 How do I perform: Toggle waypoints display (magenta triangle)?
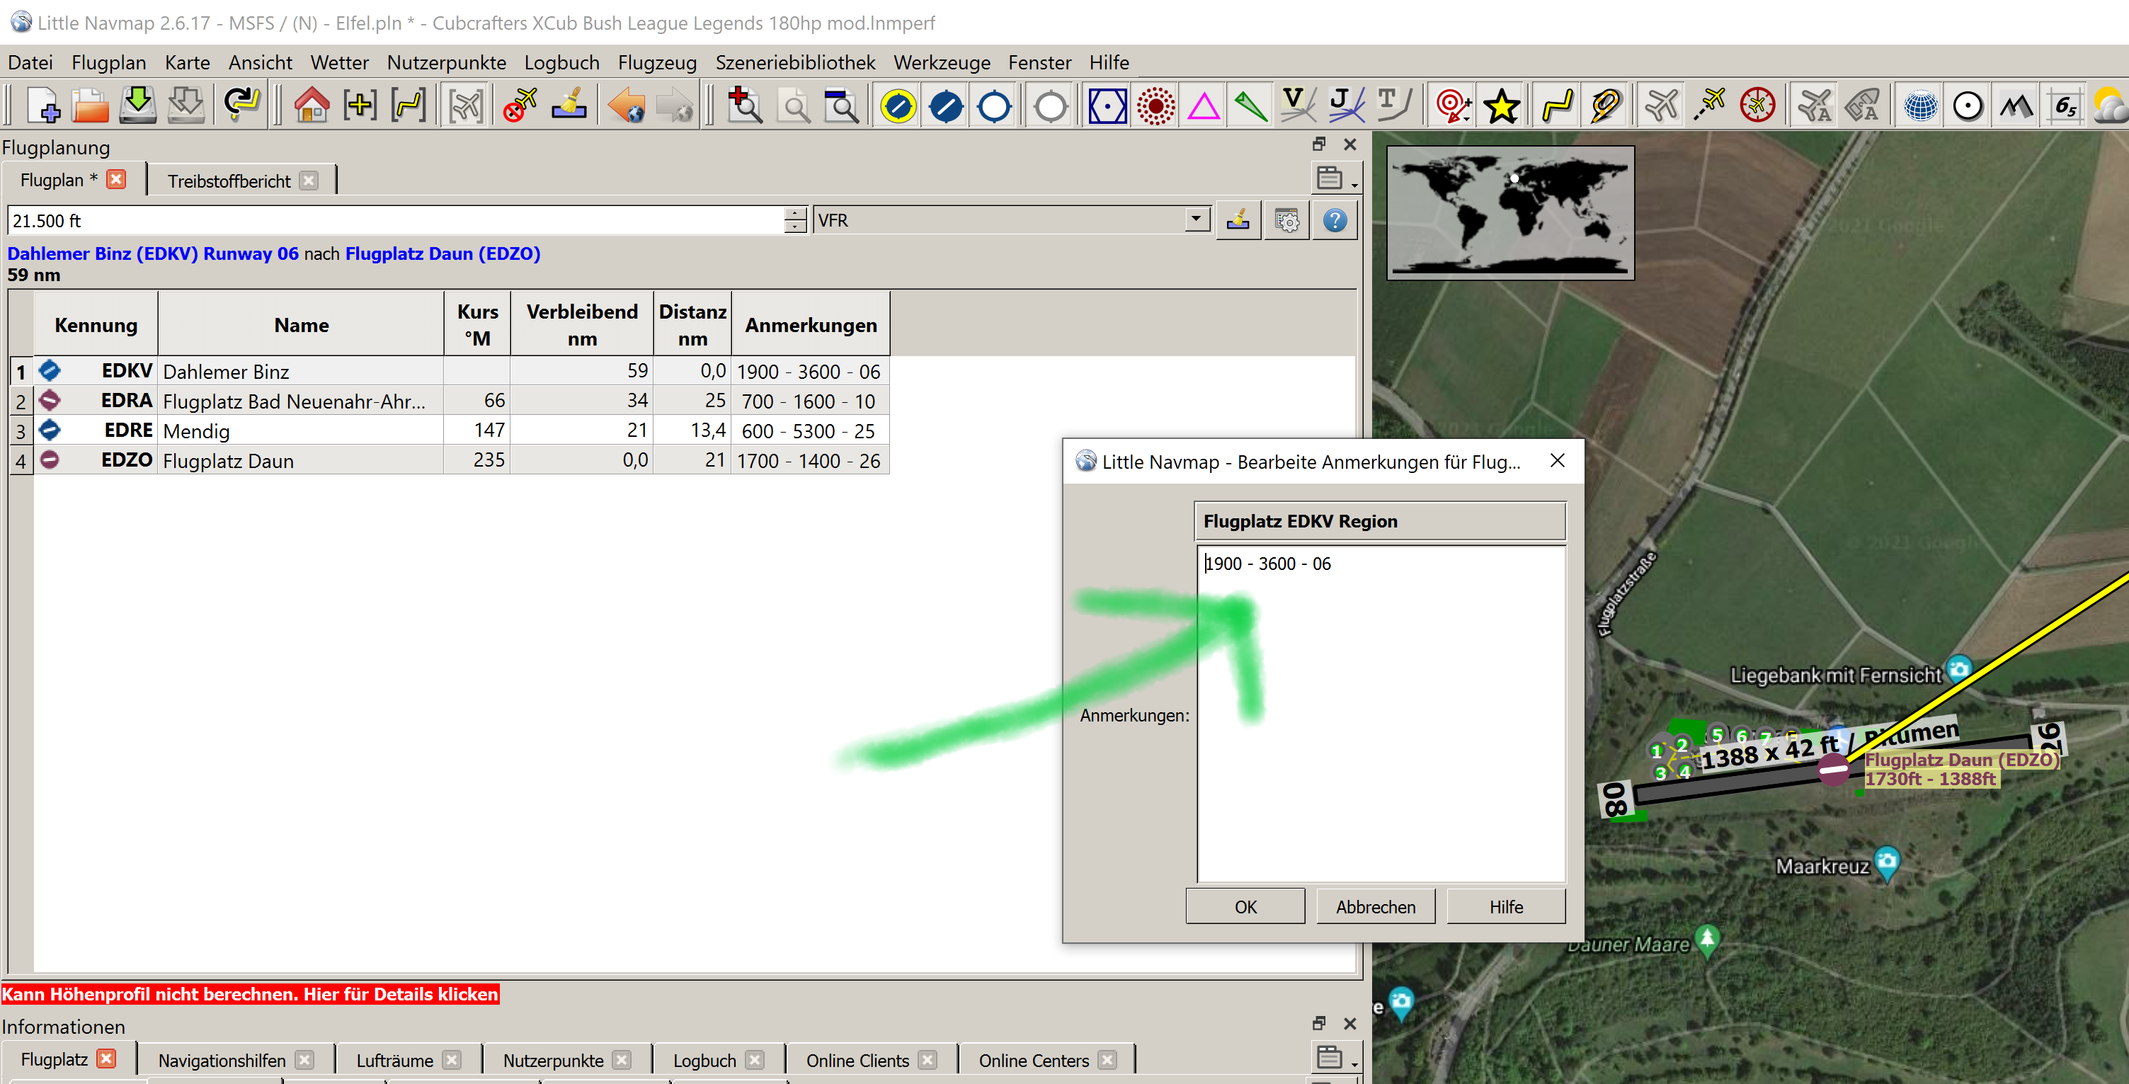click(x=1204, y=105)
